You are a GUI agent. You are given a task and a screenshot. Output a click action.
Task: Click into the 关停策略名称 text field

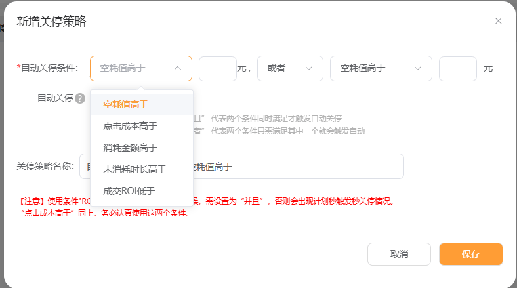(x=295, y=167)
